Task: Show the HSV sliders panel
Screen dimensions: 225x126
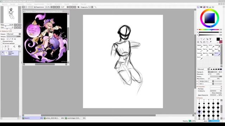Action: 204,7
